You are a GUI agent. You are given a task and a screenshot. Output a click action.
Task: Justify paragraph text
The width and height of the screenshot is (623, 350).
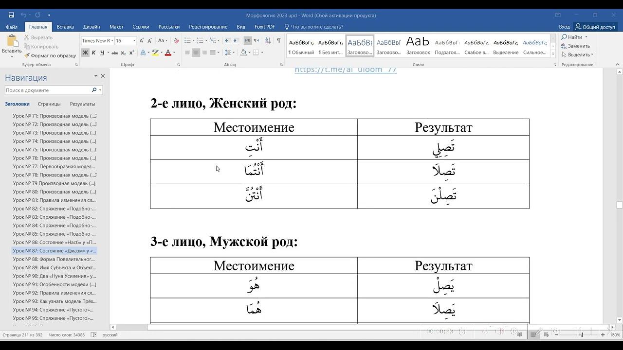tap(213, 52)
